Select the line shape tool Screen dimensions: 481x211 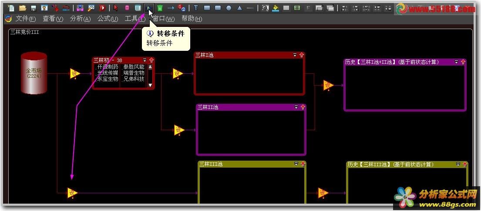[x=250, y=8]
